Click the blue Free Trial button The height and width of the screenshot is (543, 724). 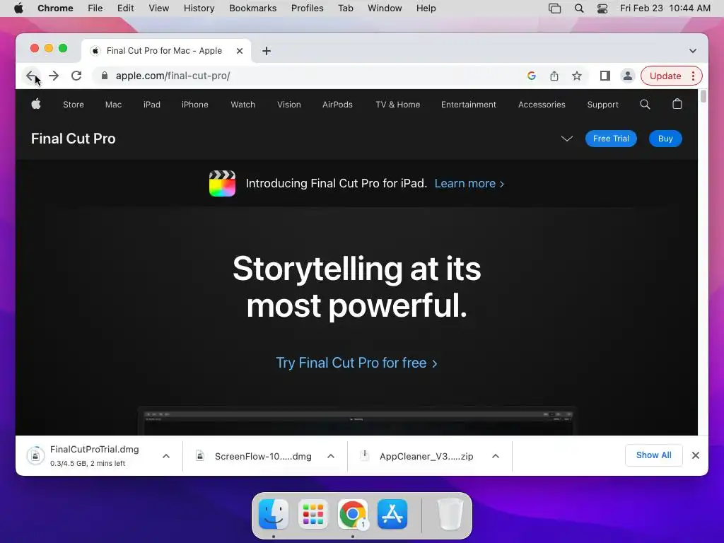point(611,139)
